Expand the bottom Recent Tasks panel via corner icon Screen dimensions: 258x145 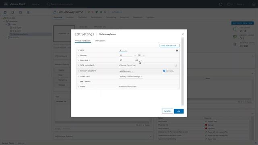(x=256, y=143)
